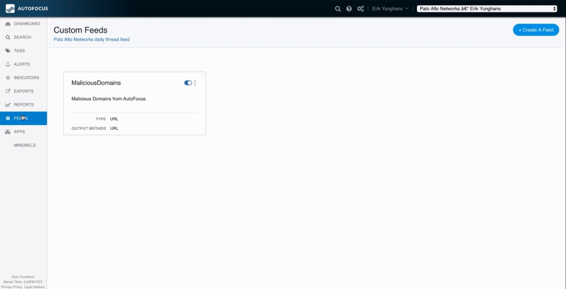566x289 pixels.
Task: Click the Reports chart icon
Action: pos(8,104)
